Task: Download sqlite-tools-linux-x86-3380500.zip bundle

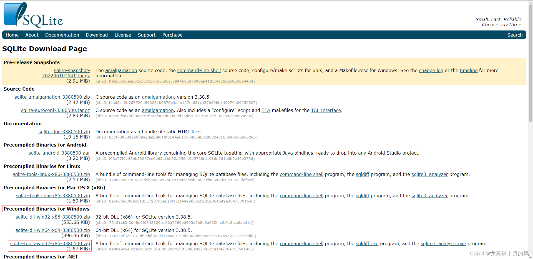Action: (x=51, y=174)
